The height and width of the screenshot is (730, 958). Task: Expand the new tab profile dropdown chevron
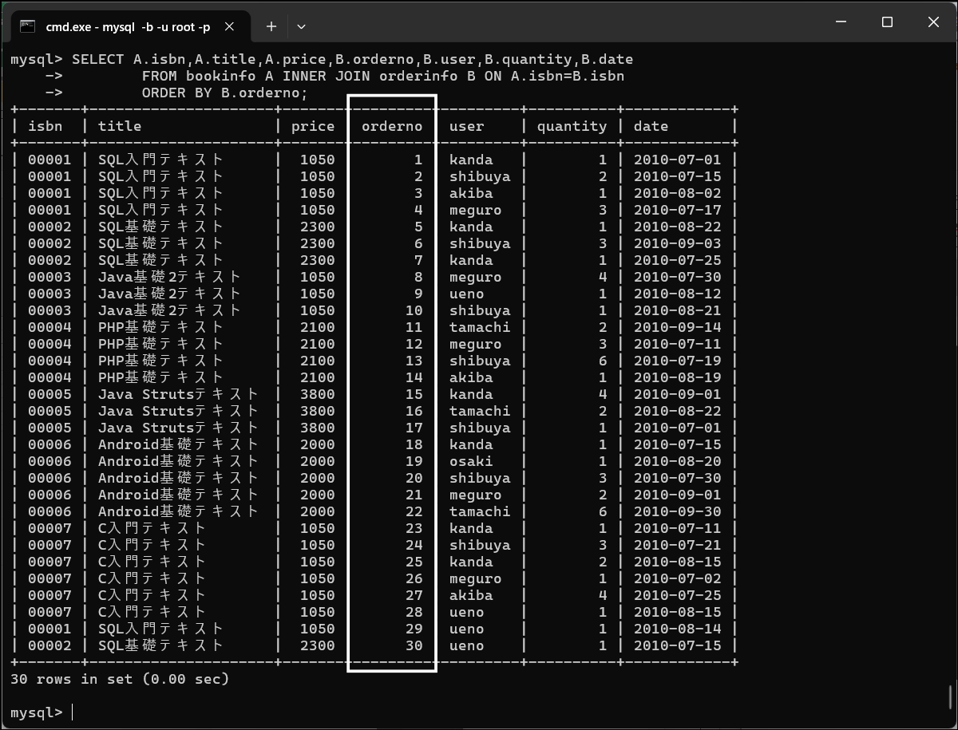(x=301, y=26)
